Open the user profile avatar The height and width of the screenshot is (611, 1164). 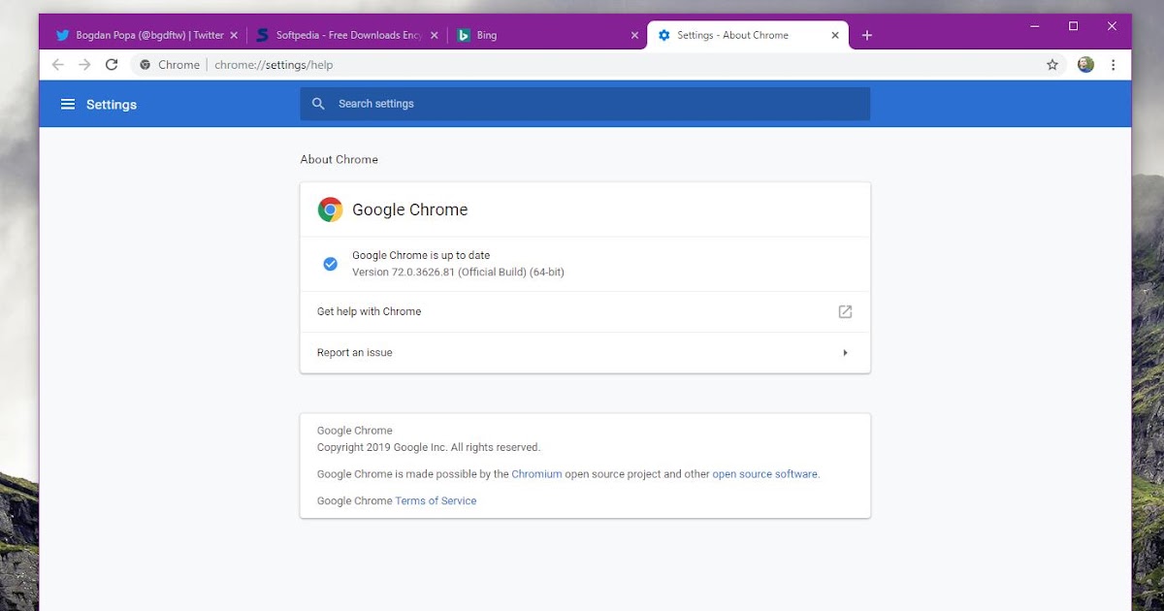click(x=1085, y=65)
